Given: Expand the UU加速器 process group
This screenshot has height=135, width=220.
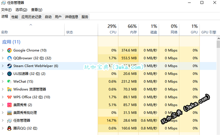Looking at the screenshot, I should (3, 73).
